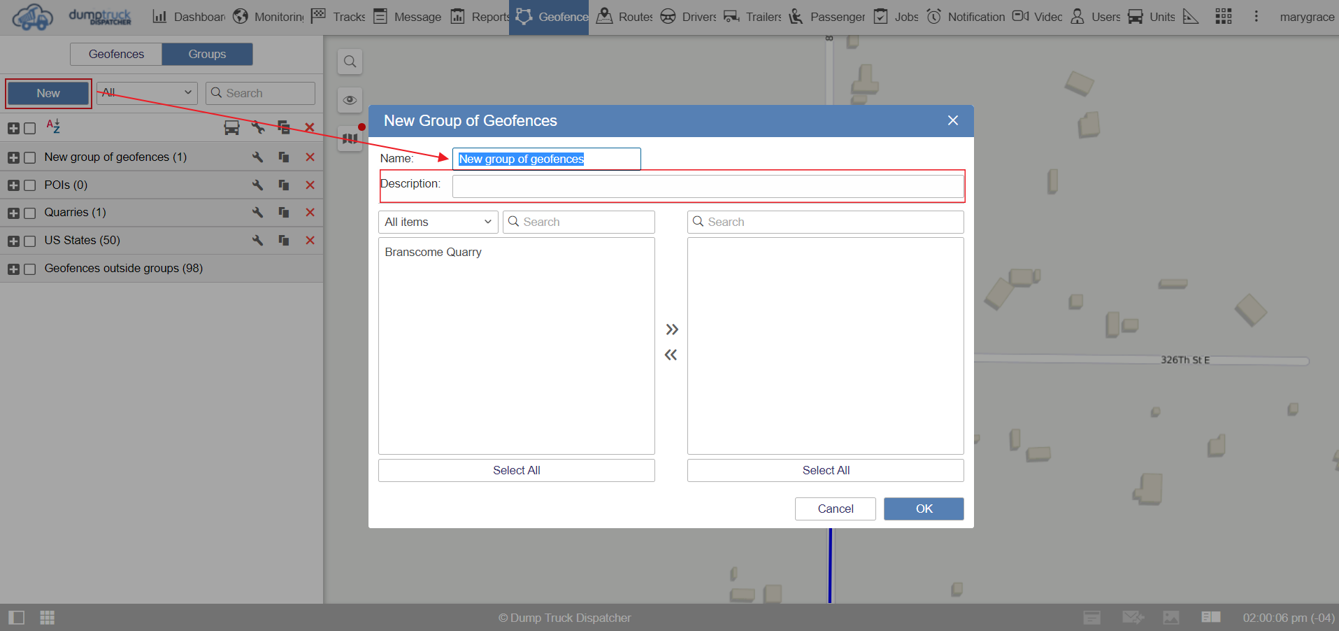The width and height of the screenshot is (1339, 631).
Task: Open the All filter dropdown in sidebar
Action: (147, 93)
